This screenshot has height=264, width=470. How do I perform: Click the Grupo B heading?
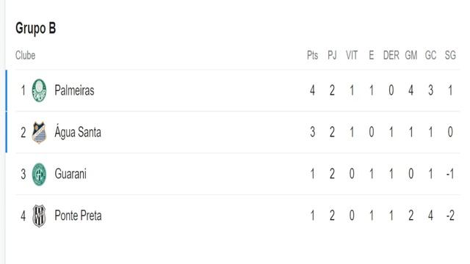tap(36, 29)
